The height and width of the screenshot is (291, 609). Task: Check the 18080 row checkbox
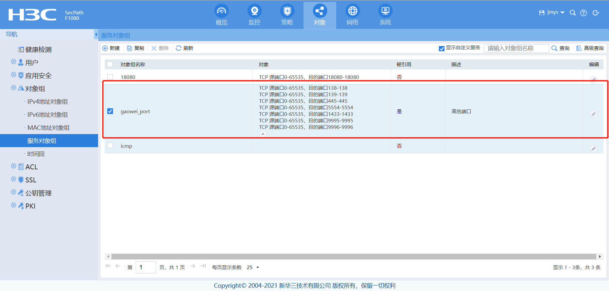110,77
